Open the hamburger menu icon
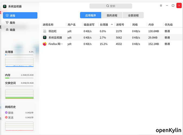The height and width of the screenshot is (135, 183). 161,6
